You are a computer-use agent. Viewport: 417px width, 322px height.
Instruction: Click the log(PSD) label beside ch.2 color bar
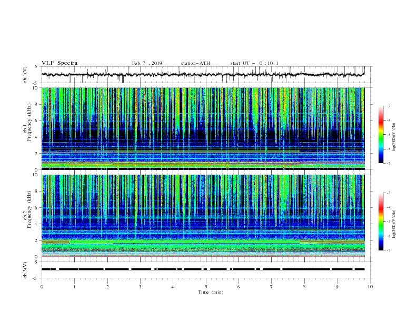394,224
